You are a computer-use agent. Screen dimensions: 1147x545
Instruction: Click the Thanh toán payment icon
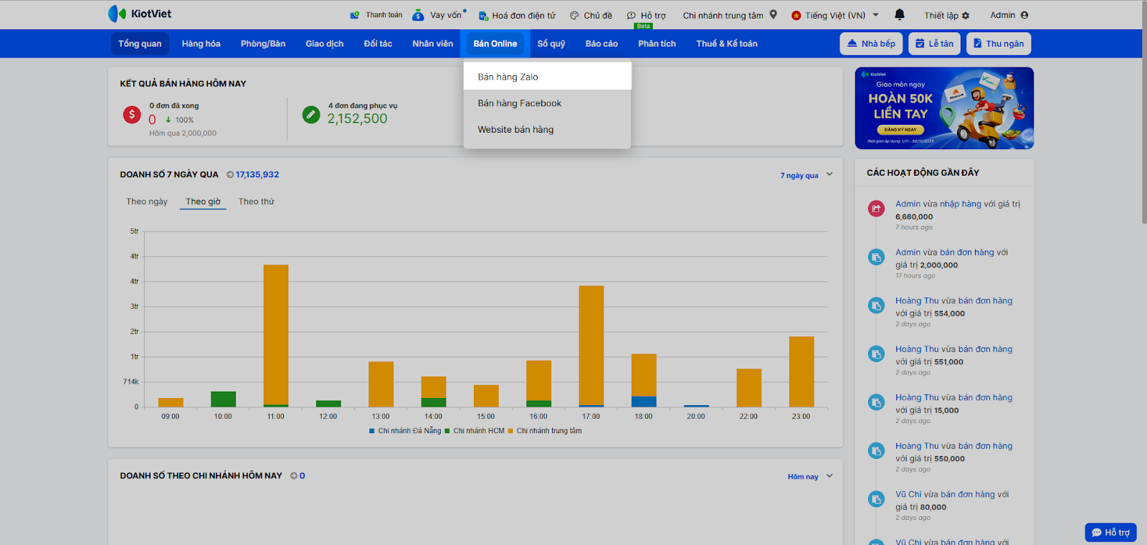(355, 15)
